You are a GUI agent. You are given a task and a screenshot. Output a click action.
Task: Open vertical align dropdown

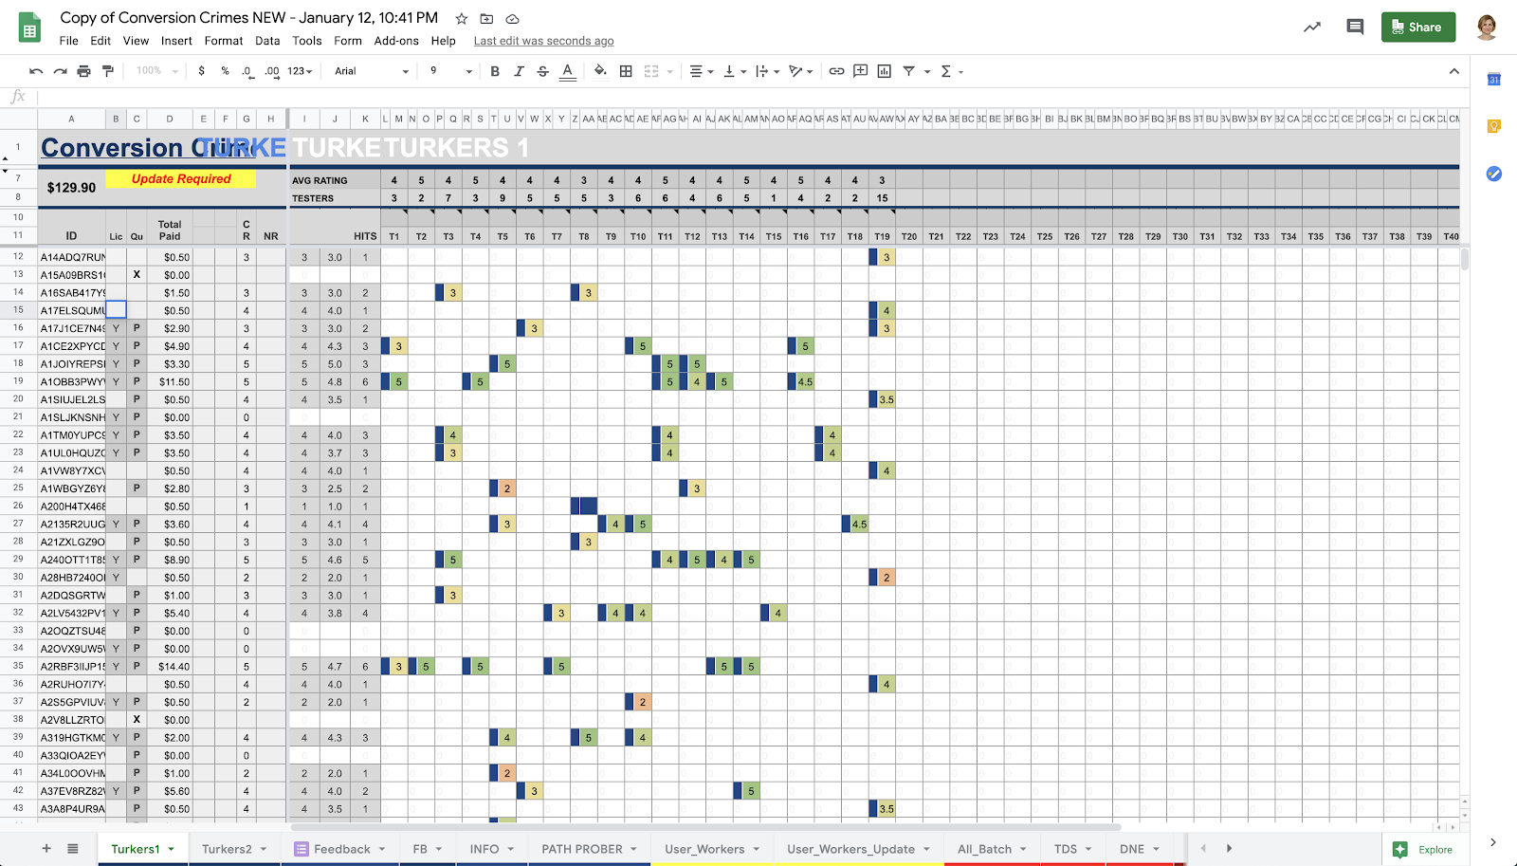click(x=735, y=71)
